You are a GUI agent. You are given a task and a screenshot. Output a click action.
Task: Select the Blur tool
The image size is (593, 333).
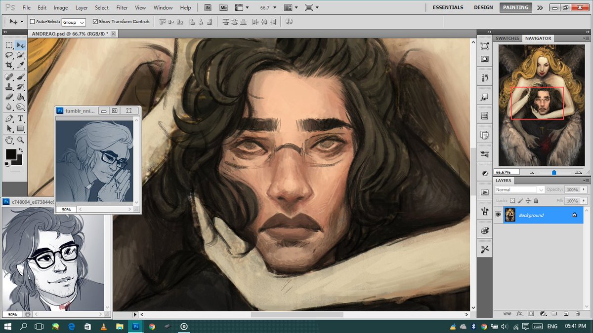[9, 106]
